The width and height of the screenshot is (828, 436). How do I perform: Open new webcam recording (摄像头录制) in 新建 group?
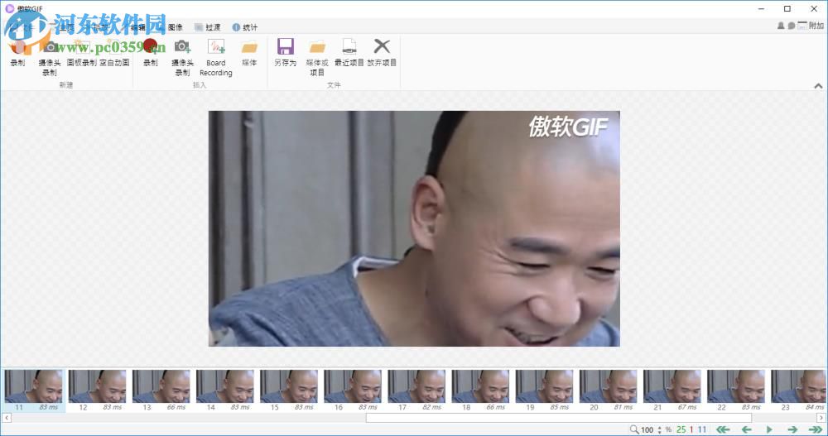point(50,57)
